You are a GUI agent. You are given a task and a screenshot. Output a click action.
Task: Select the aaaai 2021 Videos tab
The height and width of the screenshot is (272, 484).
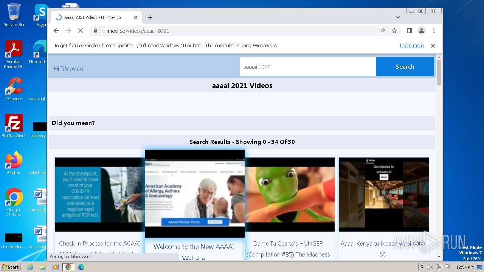(x=96, y=17)
